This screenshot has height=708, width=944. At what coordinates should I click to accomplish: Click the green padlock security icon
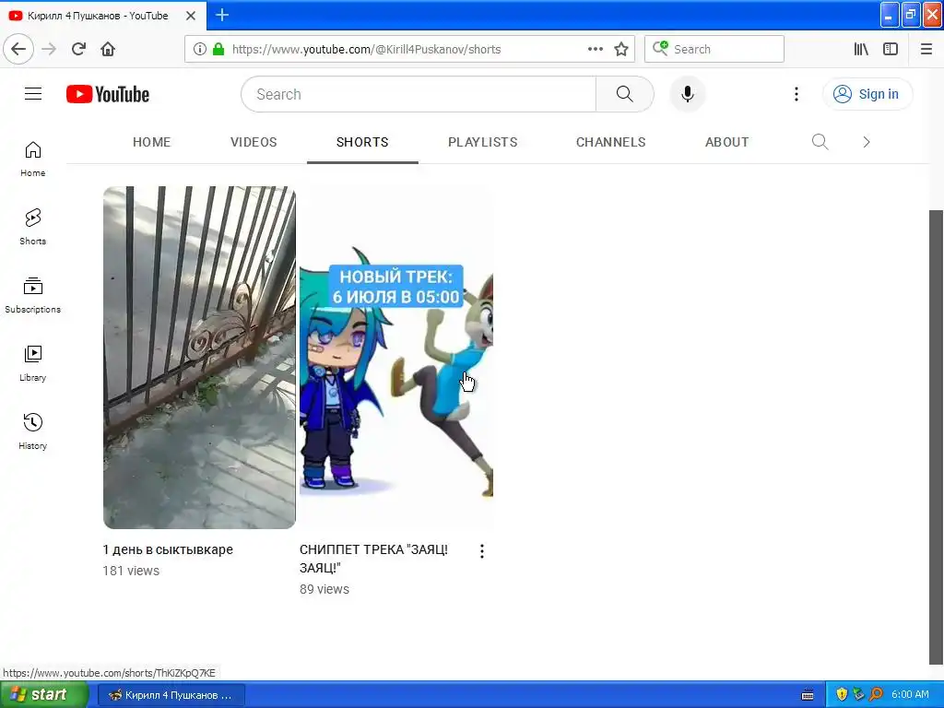click(x=218, y=49)
